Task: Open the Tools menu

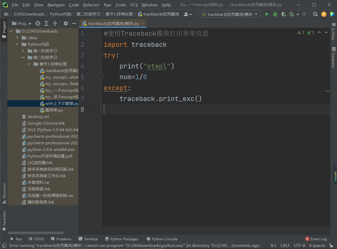Action: click(120, 5)
